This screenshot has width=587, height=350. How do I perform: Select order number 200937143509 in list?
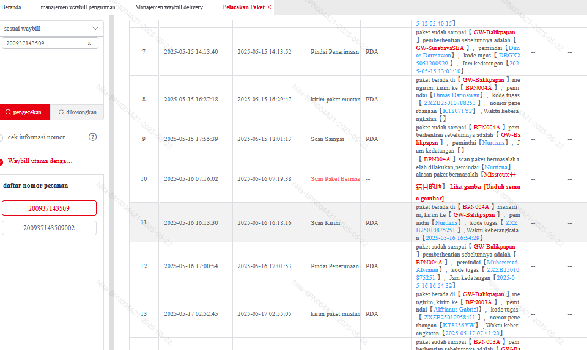(x=49, y=208)
